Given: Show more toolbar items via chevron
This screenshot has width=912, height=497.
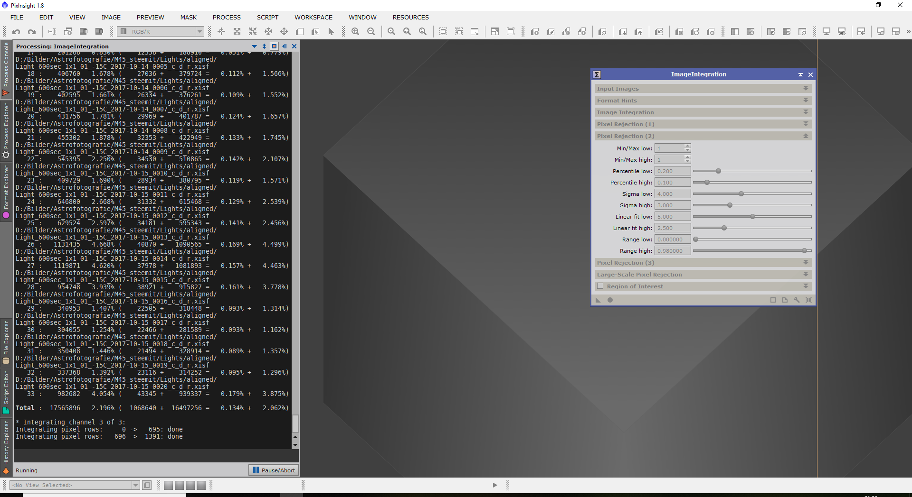Looking at the screenshot, I should point(908,31).
